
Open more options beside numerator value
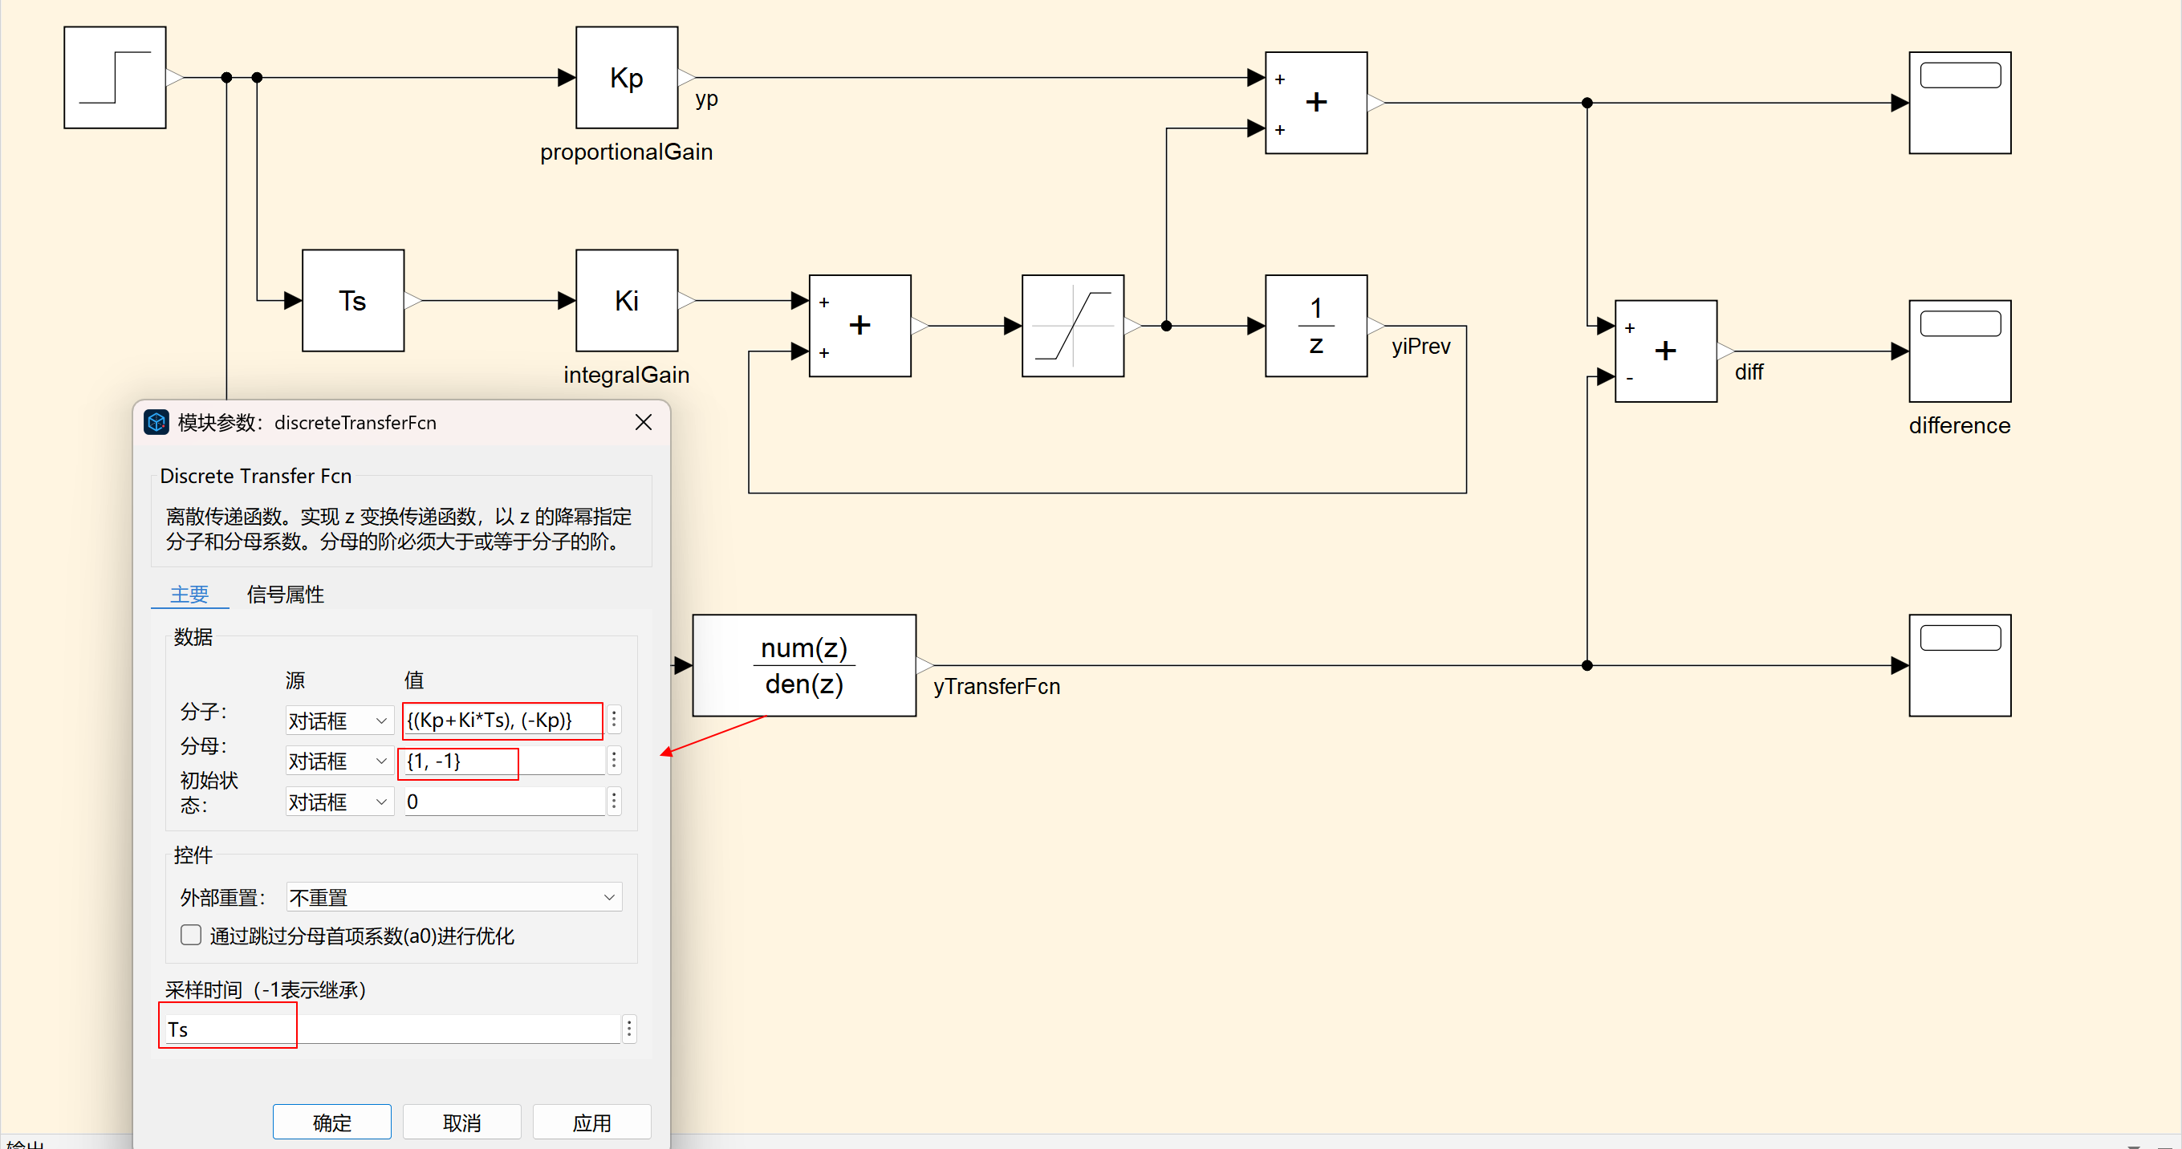click(614, 720)
